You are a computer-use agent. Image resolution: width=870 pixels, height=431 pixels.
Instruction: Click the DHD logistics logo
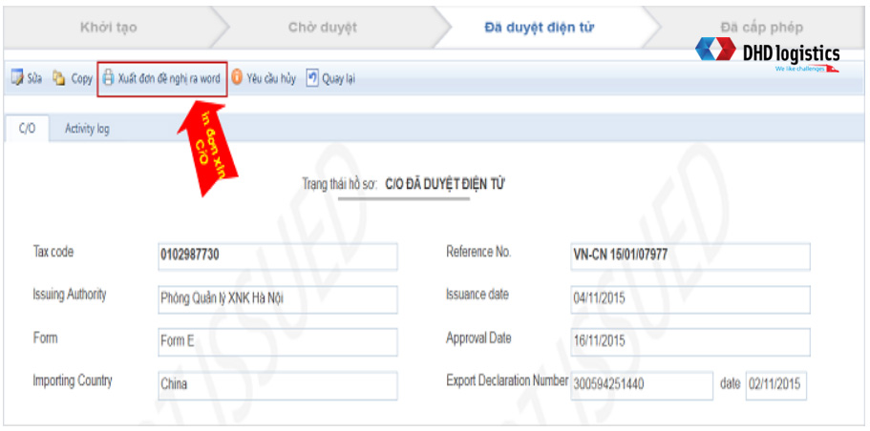coord(768,54)
